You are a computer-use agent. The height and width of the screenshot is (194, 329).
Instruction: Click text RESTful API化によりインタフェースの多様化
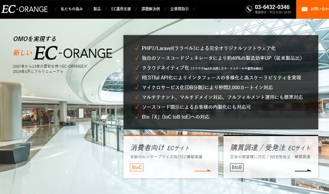[191, 78]
